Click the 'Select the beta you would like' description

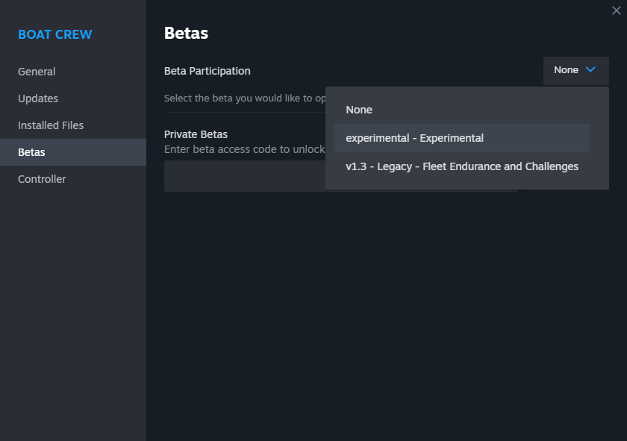coord(245,98)
